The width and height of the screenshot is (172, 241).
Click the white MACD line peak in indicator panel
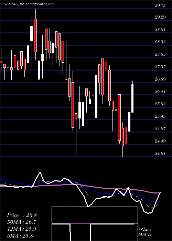(x=40, y=172)
